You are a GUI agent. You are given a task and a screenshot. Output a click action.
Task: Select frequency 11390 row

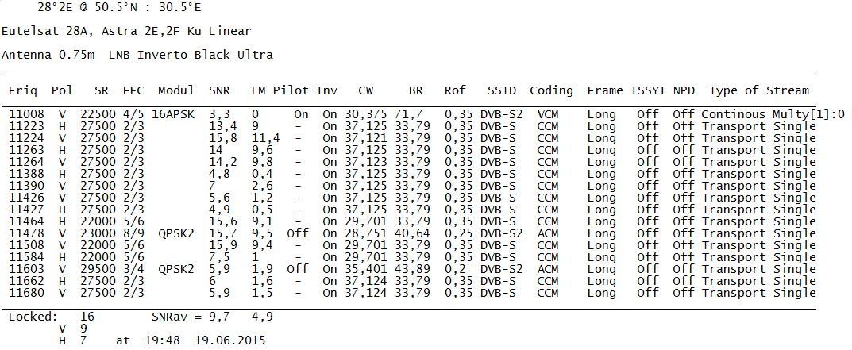[x=412, y=186]
